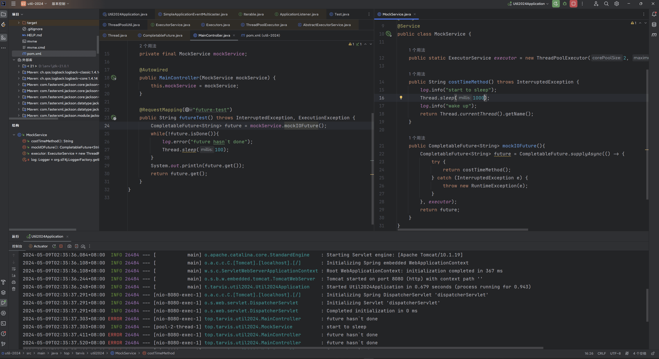Open the Maven tool window icon
659x359 pixels.
(654, 35)
